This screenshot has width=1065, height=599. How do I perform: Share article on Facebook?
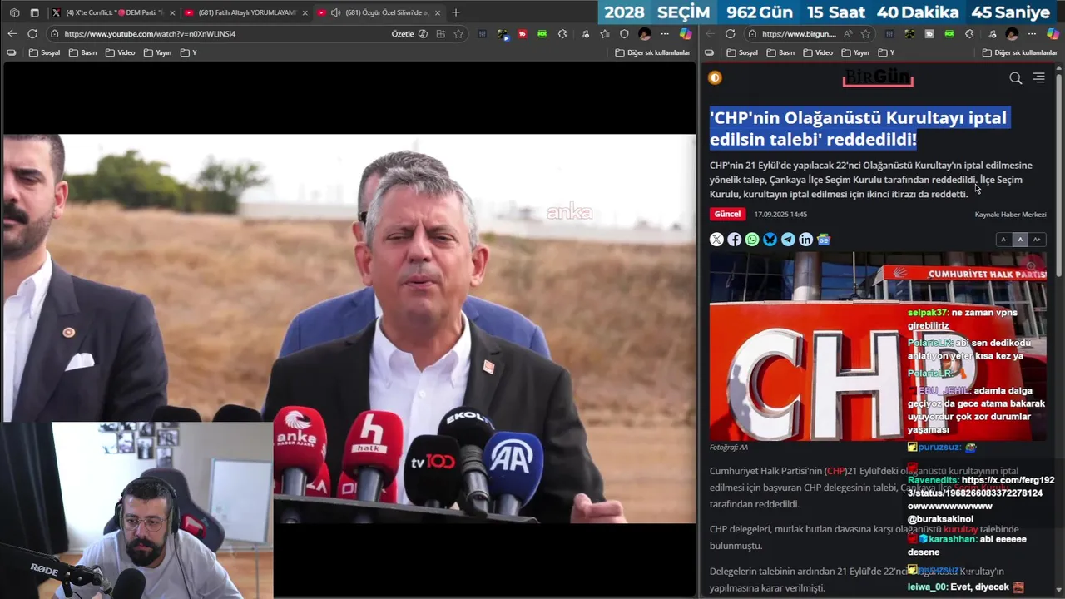pos(735,240)
